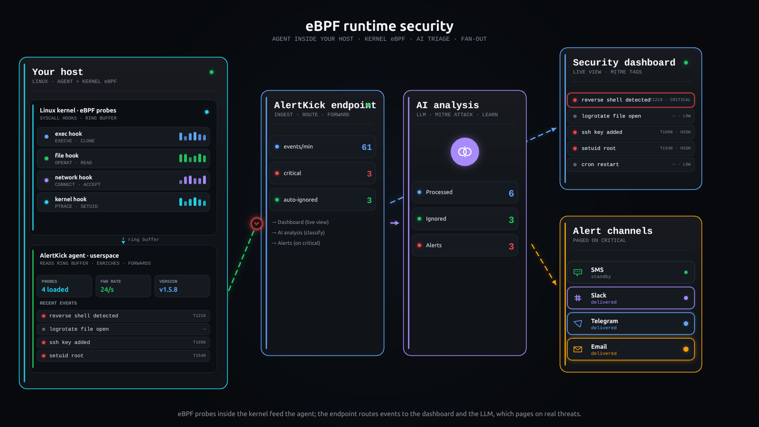This screenshot has width=759, height=427.
Task: Click the Alerts (on critical) route line
Action: pyautogui.click(x=296, y=243)
